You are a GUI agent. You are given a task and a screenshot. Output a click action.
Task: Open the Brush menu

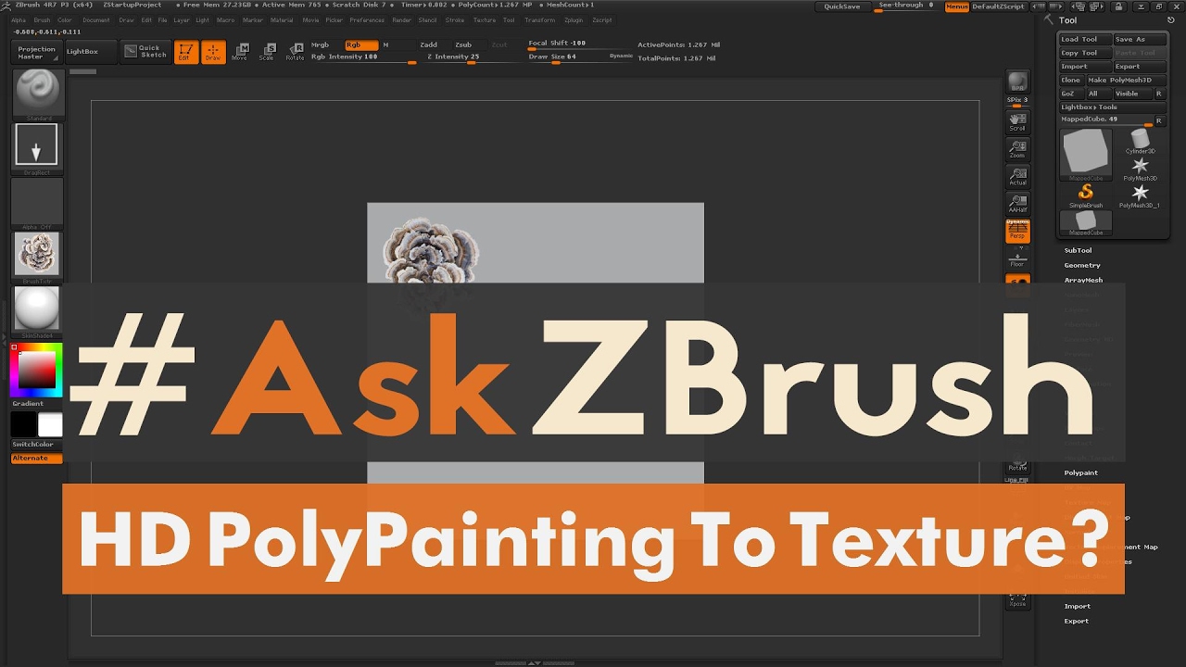(x=42, y=19)
